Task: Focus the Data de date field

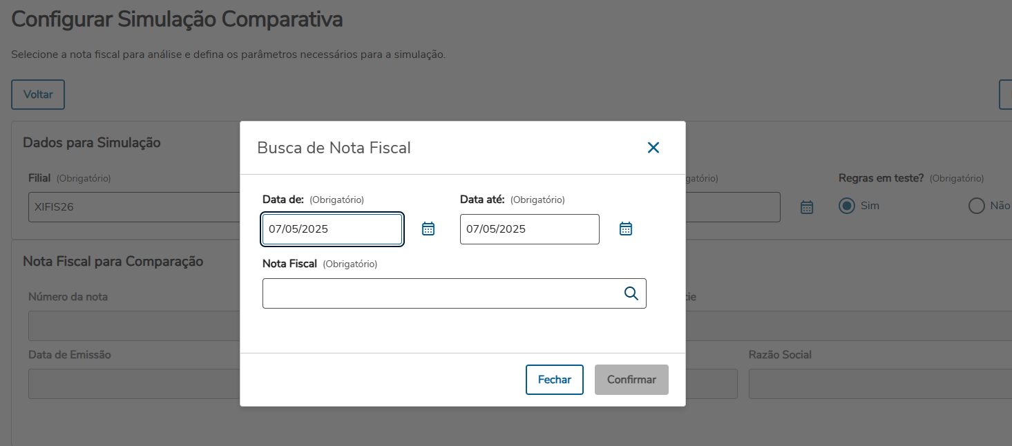Action: tap(332, 229)
